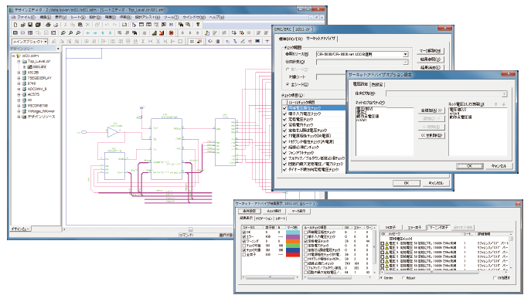The image size is (531, 302).
Task: Uncheck the first highlighted rule check item
Action: tap(284, 108)
